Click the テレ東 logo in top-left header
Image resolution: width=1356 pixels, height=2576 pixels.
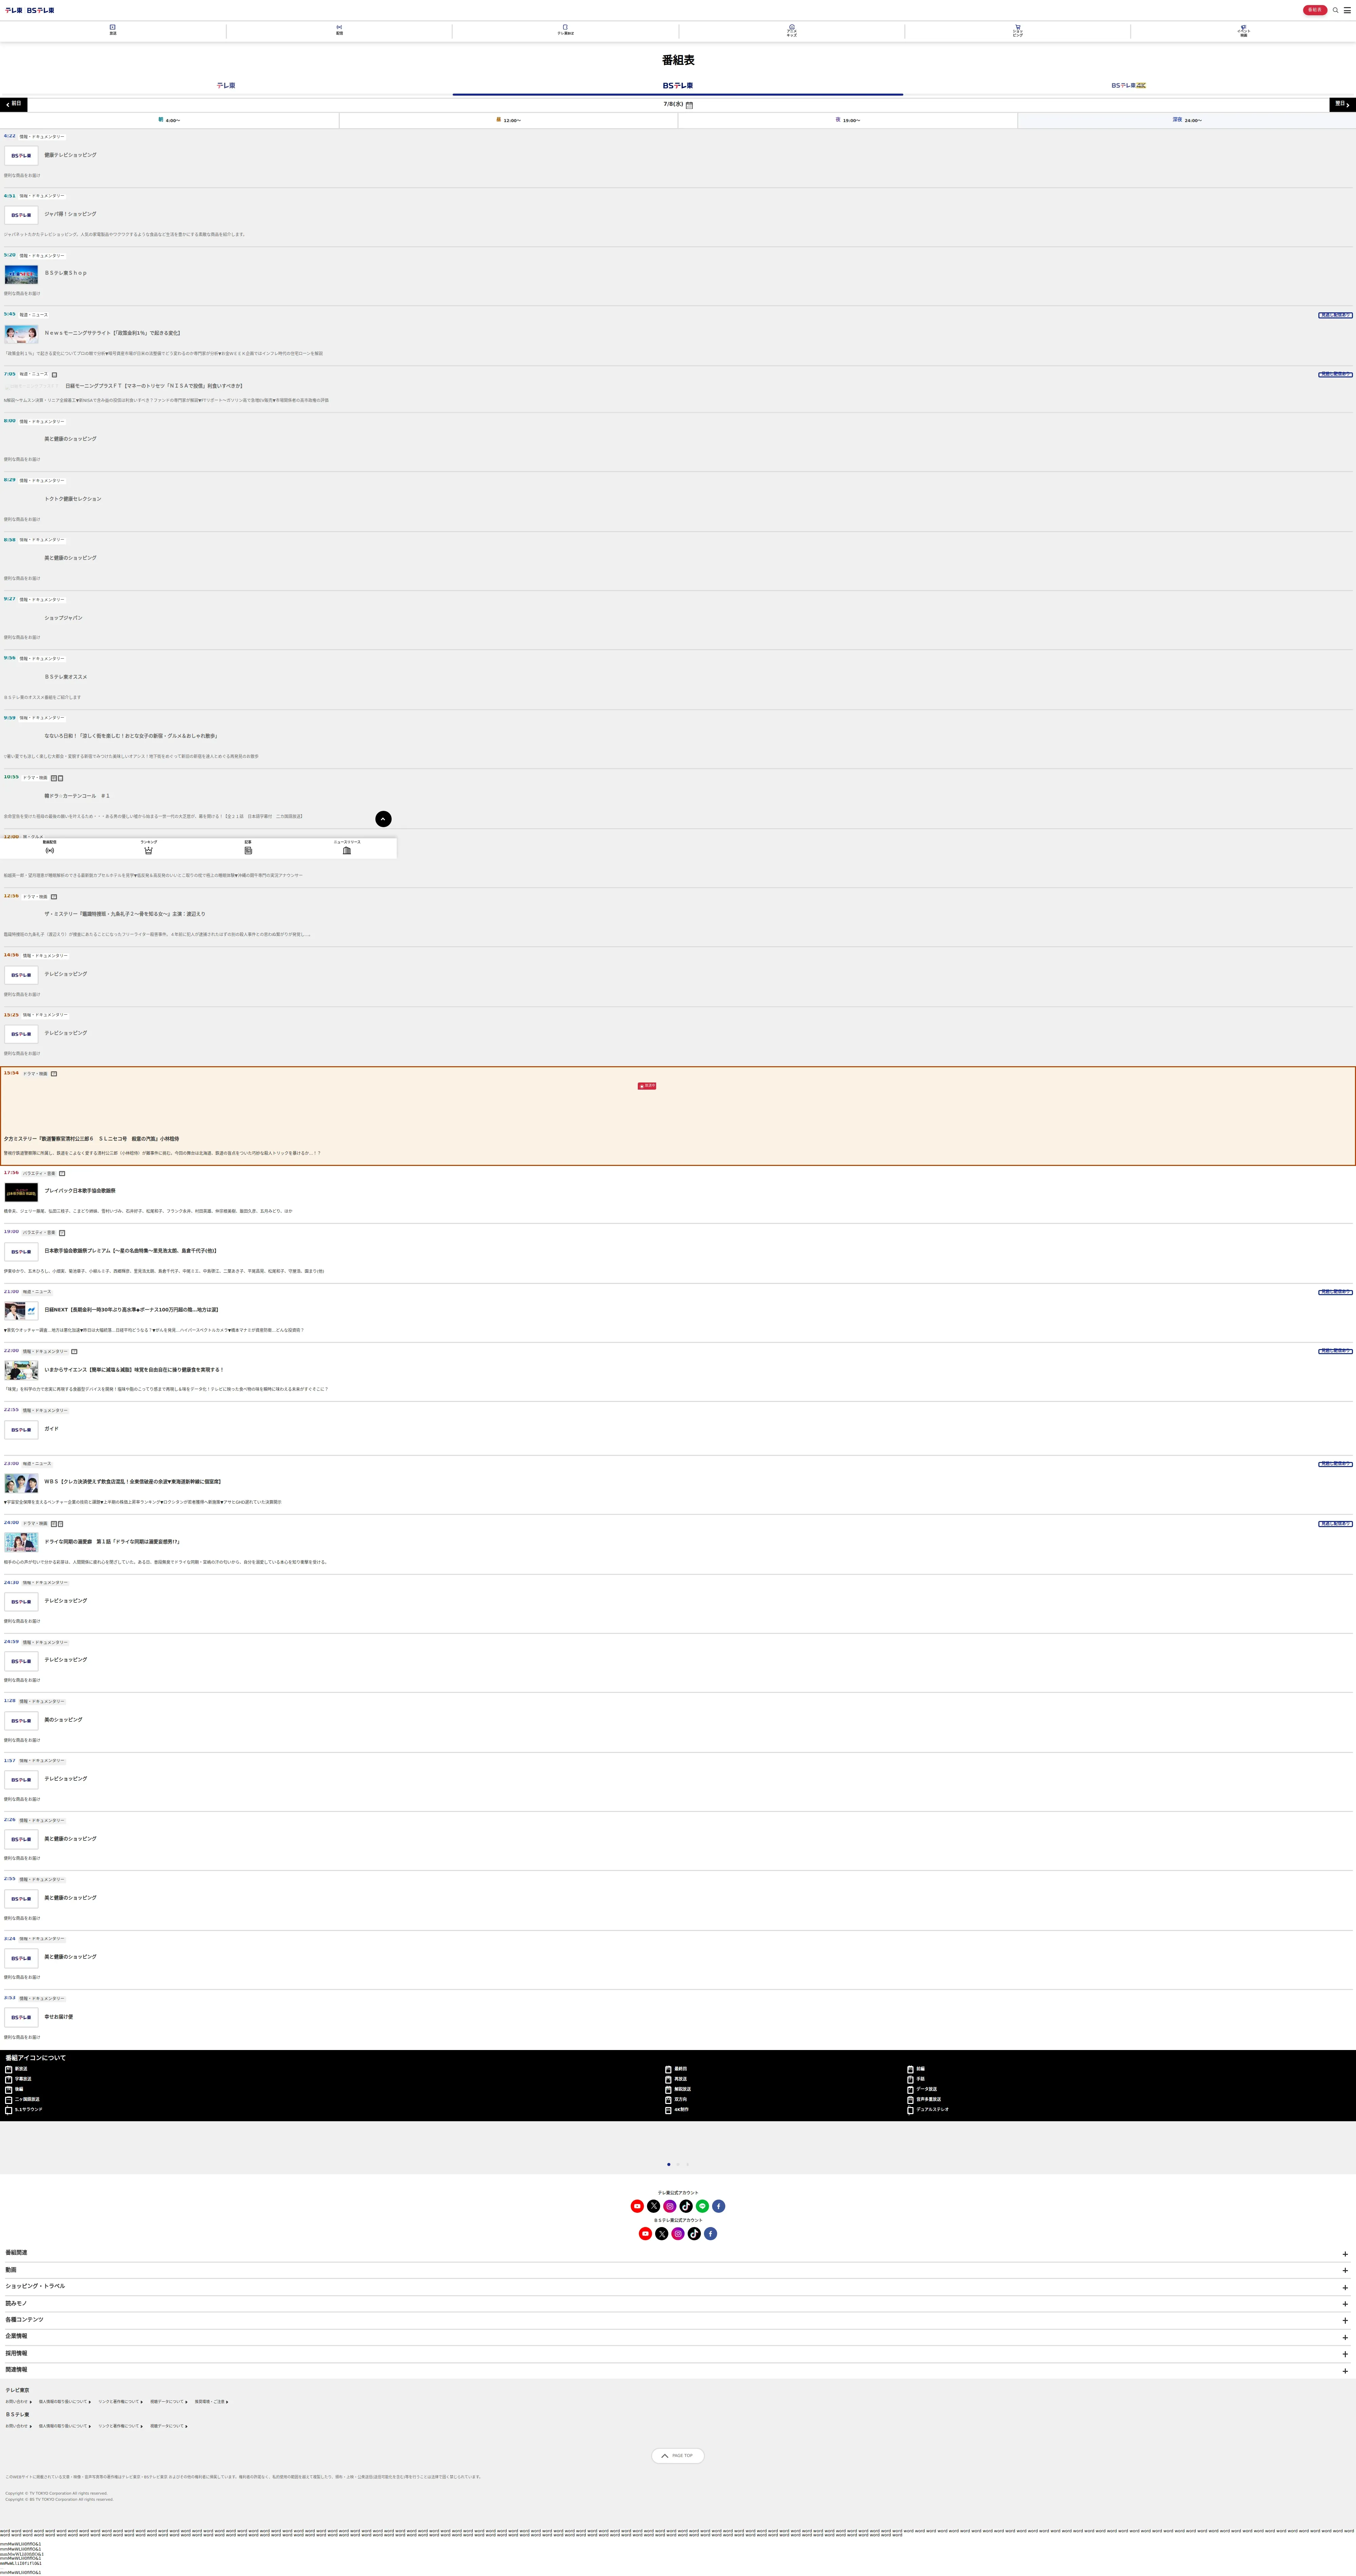click(x=14, y=10)
